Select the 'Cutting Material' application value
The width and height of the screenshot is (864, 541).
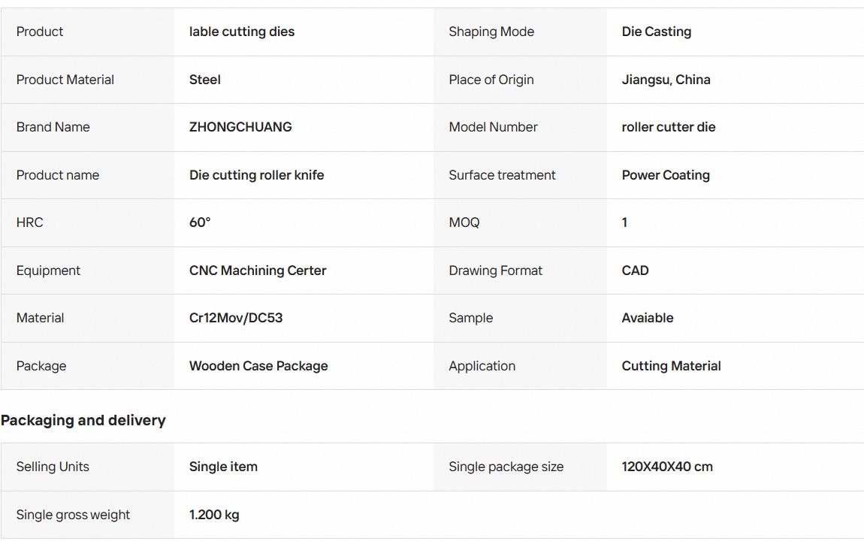(671, 366)
